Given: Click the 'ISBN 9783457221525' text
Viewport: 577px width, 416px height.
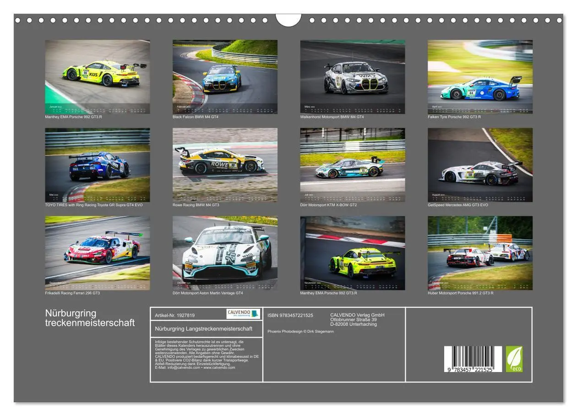Looking at the screenshot, I should point(290,315).
